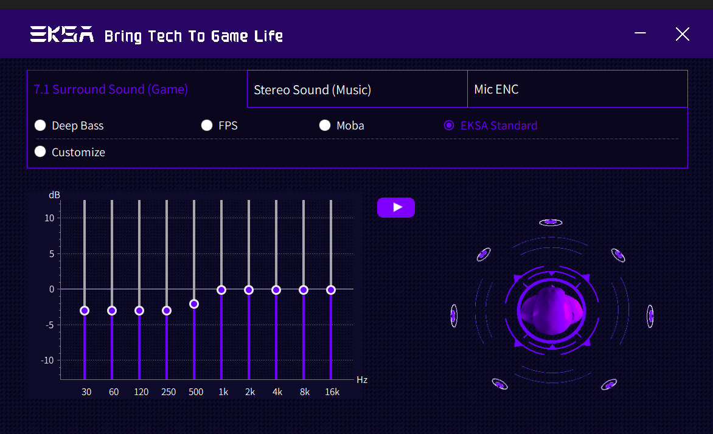Image resolution: width=713 pixels, height=434 pixels.
Task: Close the EKSA window
Action: tap(682, 34)
